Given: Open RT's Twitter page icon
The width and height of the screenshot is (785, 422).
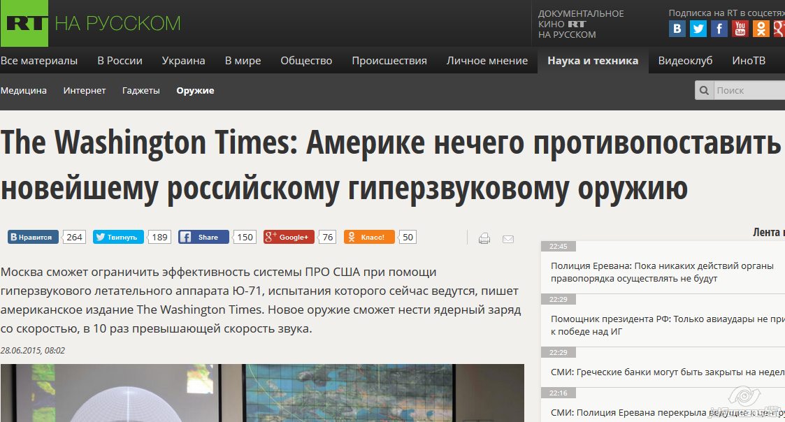Looking at the screenshot, I should [x=698, y=29].
